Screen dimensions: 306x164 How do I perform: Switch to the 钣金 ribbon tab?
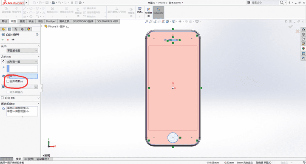click(x=31, y=21)
